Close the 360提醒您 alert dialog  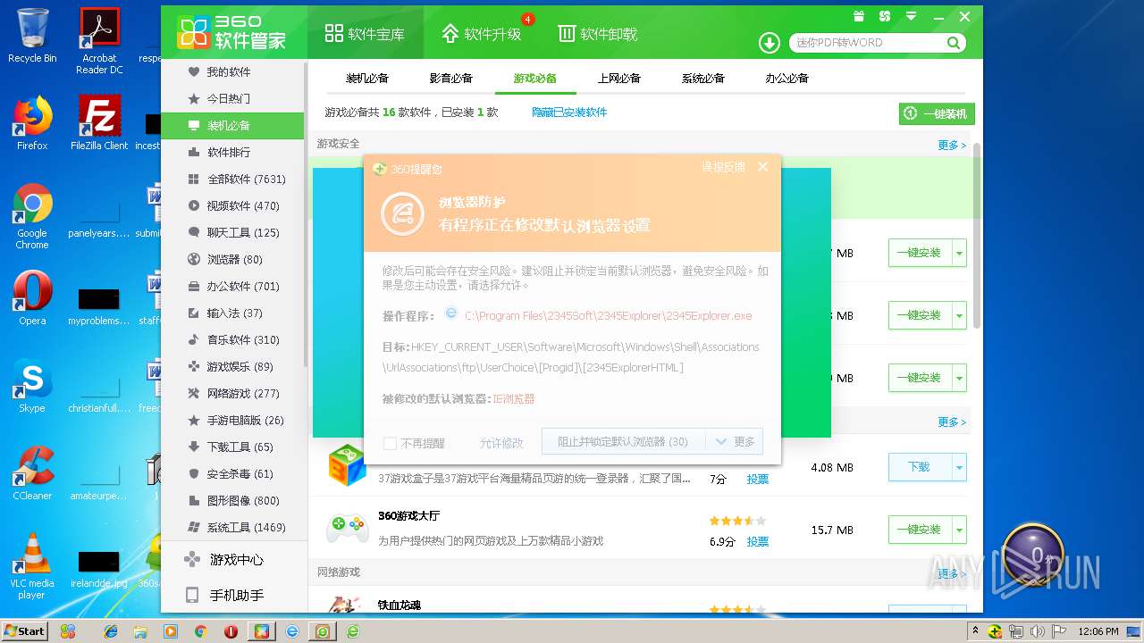tap(762, 167)
